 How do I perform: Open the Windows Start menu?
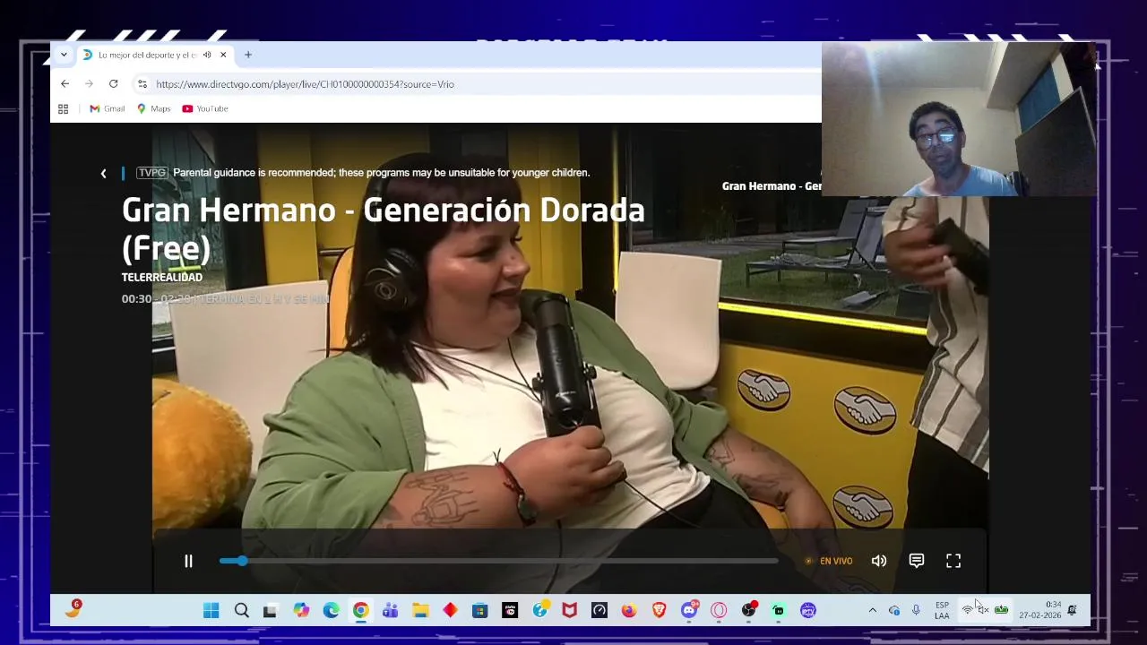click(x=211, y=610)
